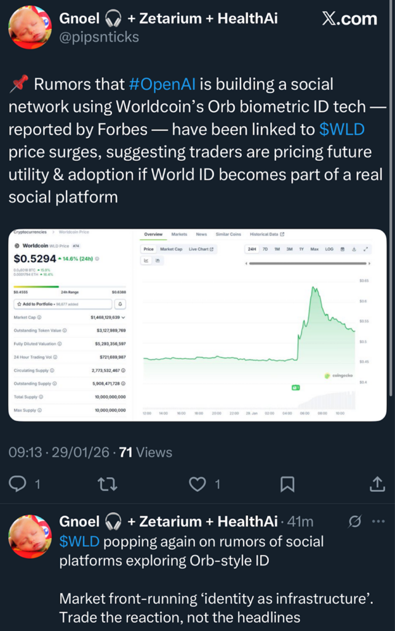
Task: Click the 09:13 29/01/26 timestamp
Action: pyautogui.click(x=59, y=452)
